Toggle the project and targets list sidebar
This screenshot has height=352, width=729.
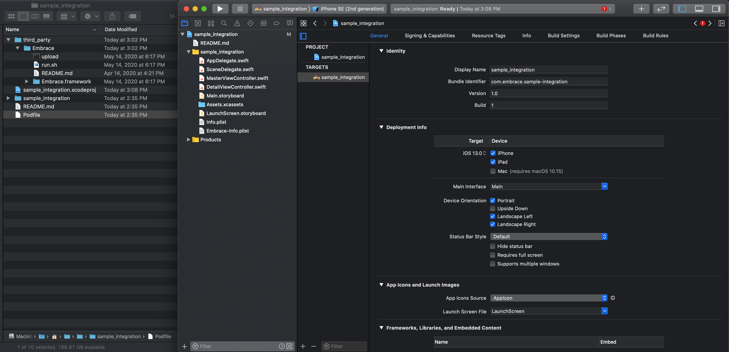point(303,36)
